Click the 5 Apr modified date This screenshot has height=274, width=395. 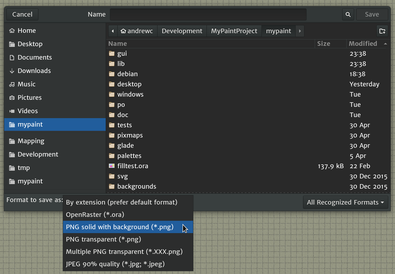[358, 156]
